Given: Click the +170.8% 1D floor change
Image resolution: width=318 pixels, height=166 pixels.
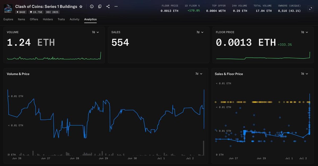Looking at the screenshot, I should pos(194,11).
